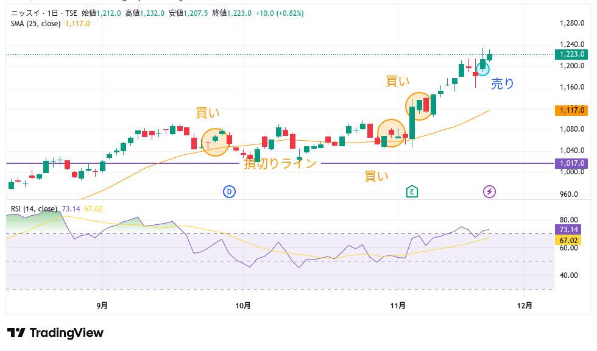
Task: Click the purple lightning bolt event marker
Action: pyautogui.click(x=489, y=192)
